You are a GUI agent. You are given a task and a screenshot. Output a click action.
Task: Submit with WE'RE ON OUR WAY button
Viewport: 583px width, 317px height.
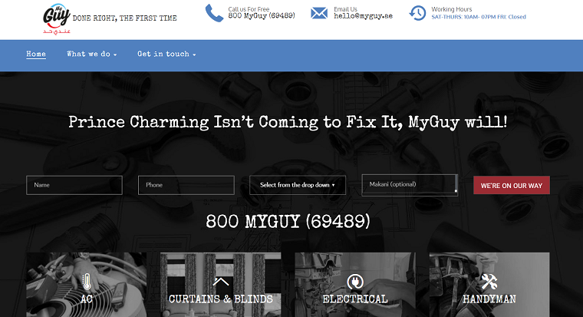[512, 185]
